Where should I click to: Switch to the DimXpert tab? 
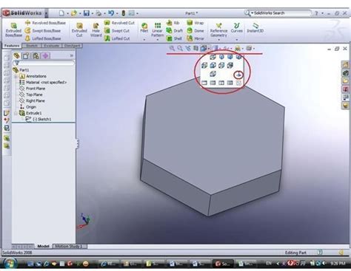[x=72, y=46]
